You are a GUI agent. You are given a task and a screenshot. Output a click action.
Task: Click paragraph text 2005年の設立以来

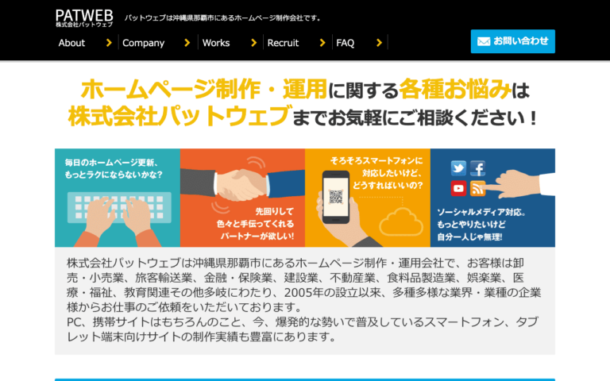(333, 292)
